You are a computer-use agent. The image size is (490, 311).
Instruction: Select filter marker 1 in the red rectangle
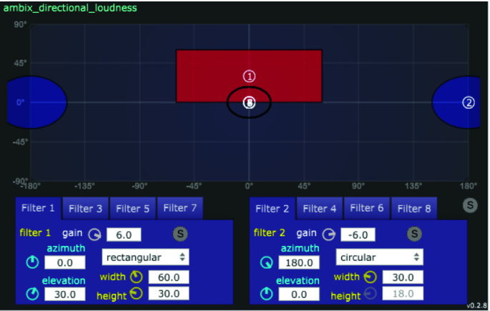coord(249,76)
